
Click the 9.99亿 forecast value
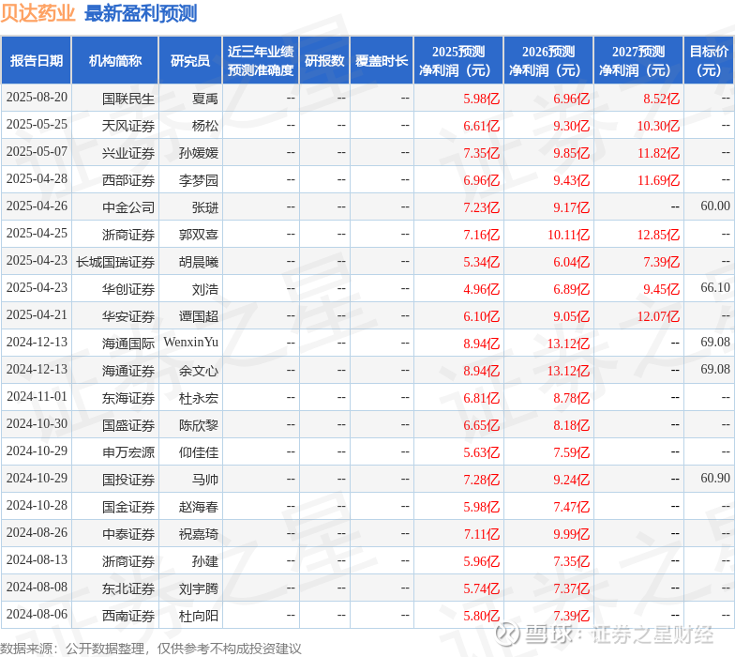coord(572,534)
